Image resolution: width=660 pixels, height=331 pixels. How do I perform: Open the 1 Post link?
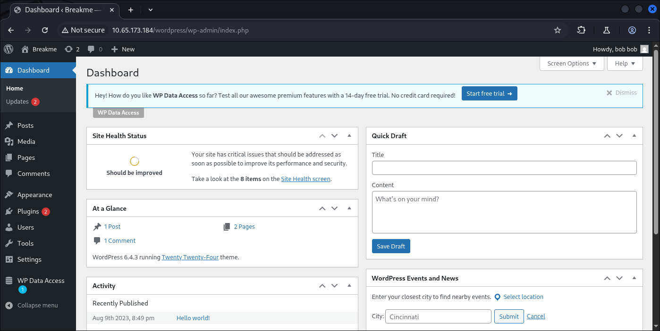click(112, 227)
